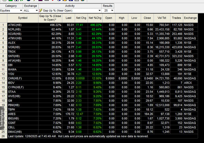
Task: Select symbol ATMV(HB)
Action: coord(15,38)
